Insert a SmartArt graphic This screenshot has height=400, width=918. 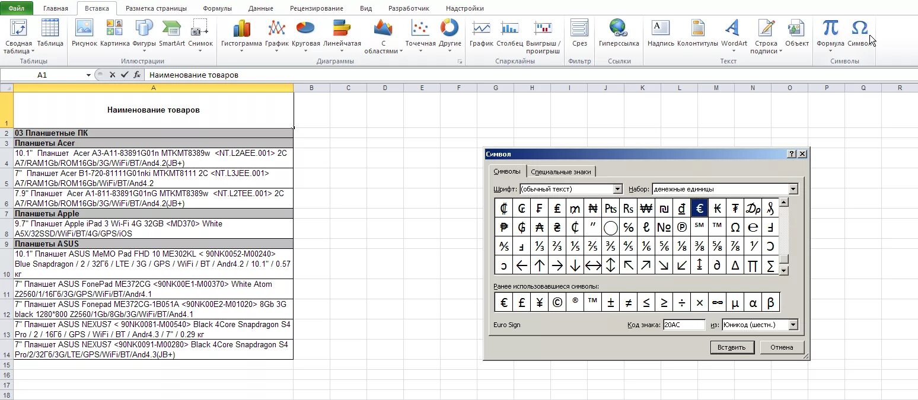(x=172, y=33)
